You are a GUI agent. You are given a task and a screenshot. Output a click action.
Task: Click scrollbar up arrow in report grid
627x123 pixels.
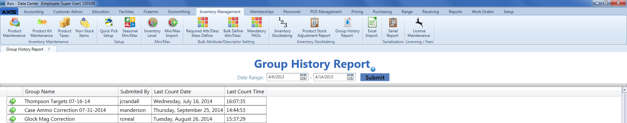point(624,89)
